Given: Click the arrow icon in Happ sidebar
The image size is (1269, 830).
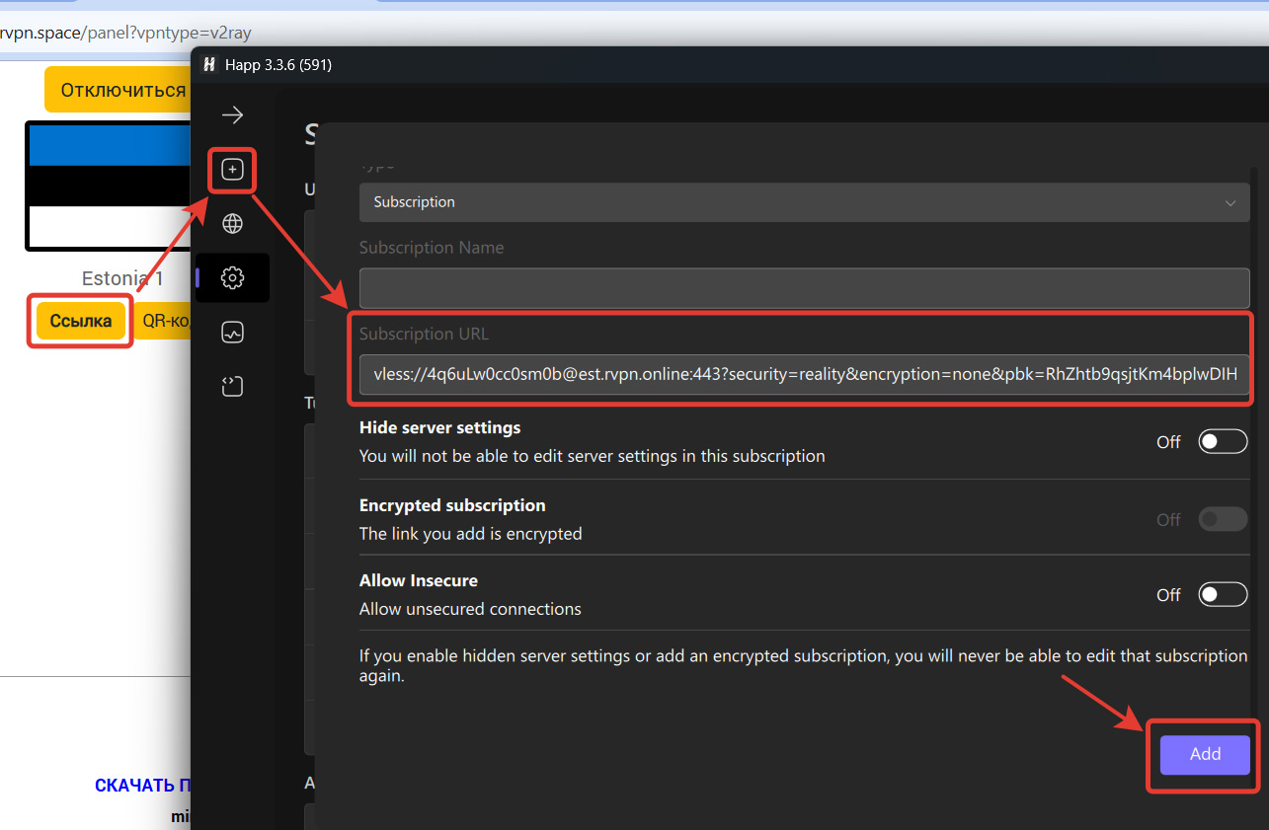Looking at the screenshot, I should pyautogui.click(x=232, y=115).
